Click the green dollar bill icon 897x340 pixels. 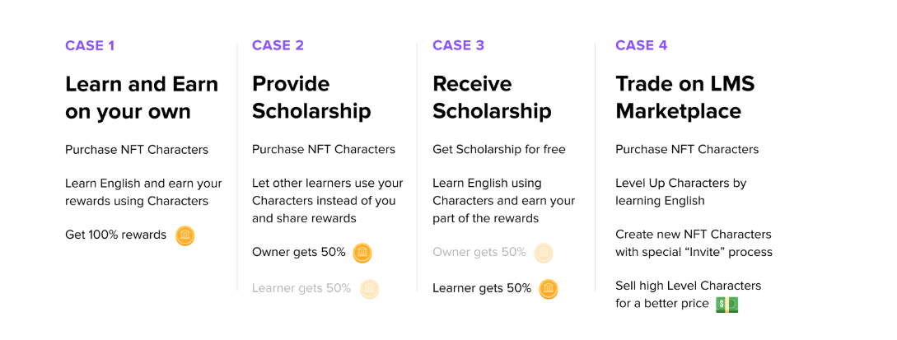click(x=726, y=304)
